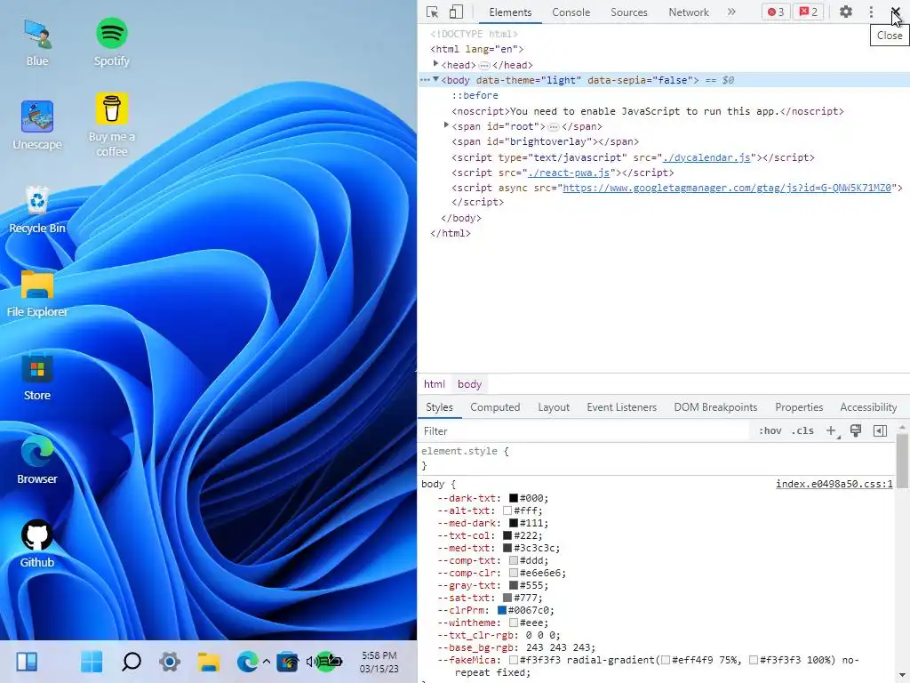
Task: Open the Github desktop icon
Action: point(37,543)
